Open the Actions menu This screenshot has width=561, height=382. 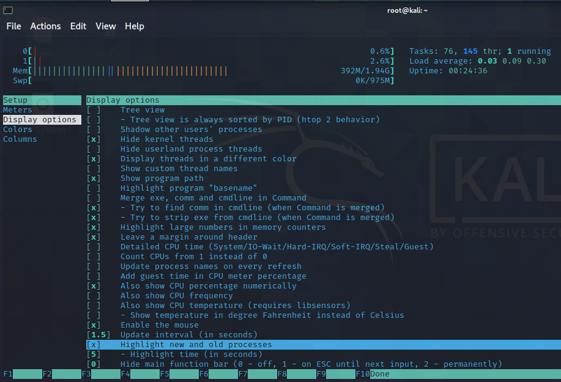[x=45, y=26]
